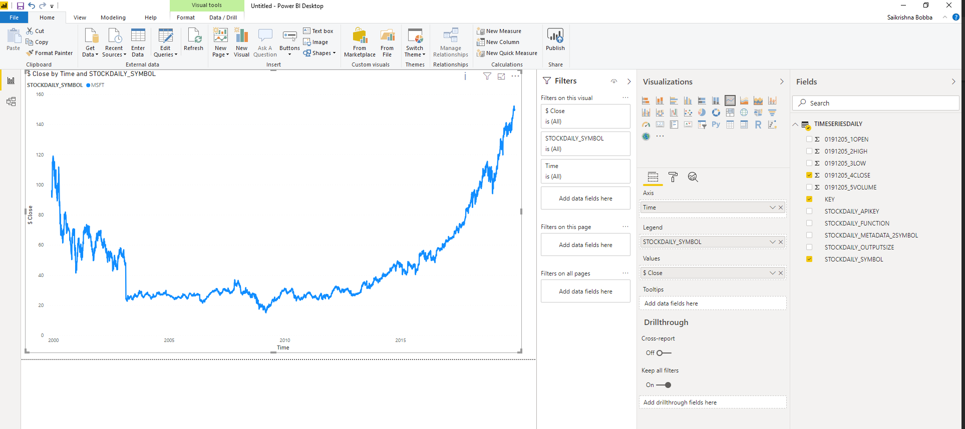
Task: Collapse the TIMESERIESDAILY table
Action: (795, 124)
